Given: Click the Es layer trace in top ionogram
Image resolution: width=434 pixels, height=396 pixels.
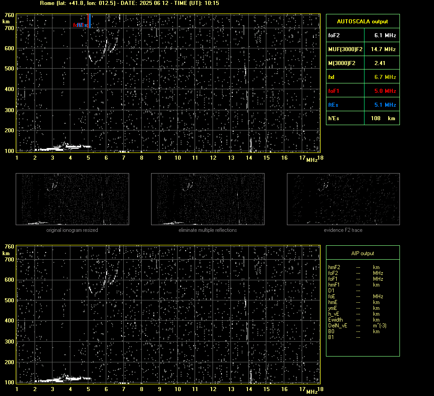Looking at the screenshot, I should point(62,148).
